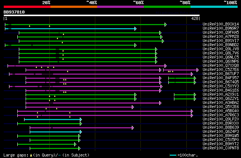Select the UniRef100_A2X9J1 label

221,95
